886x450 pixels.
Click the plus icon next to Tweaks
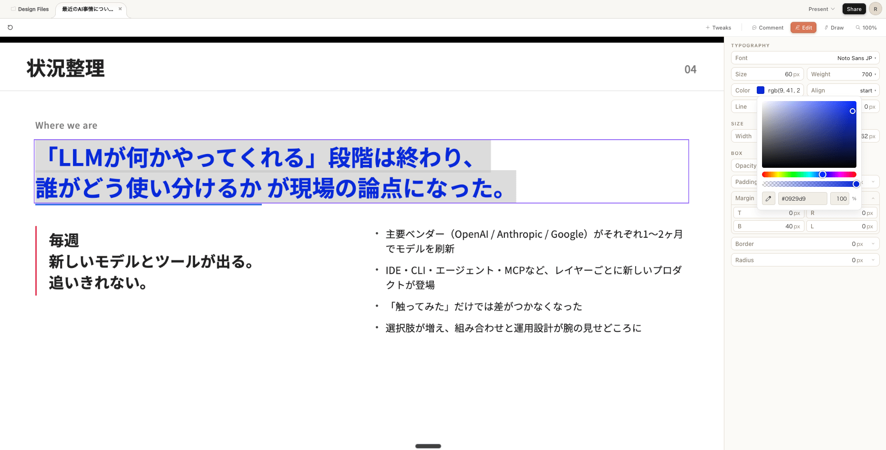[x=707, y=27]
